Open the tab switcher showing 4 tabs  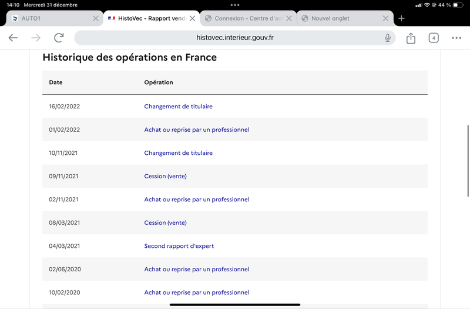coord(434,38)
